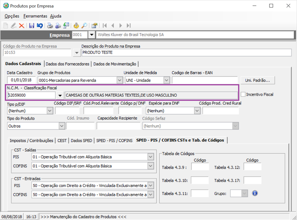The image size is (297, 220).
Task: Open the Unidade de Medida dropdown
Action: coord(167,80)
